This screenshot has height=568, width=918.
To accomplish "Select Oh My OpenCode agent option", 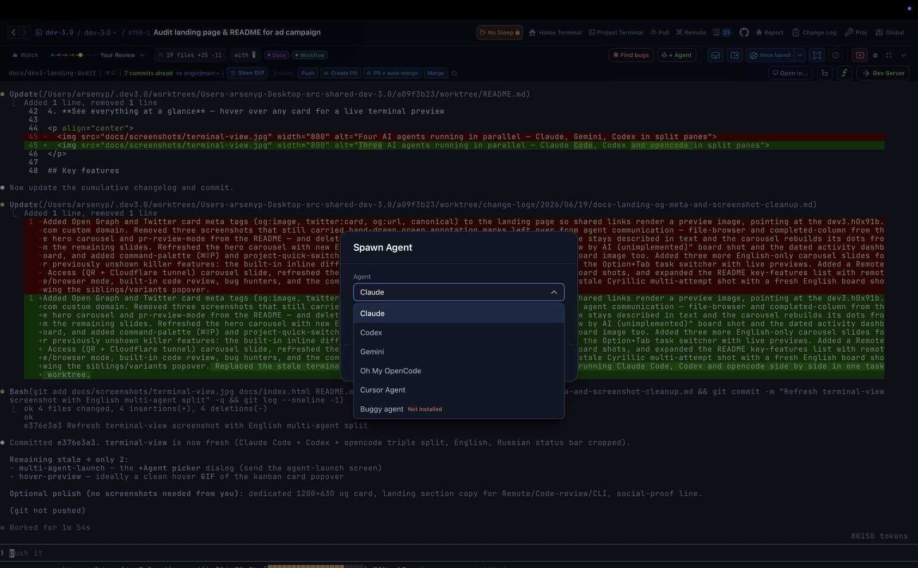I will 458,371.
